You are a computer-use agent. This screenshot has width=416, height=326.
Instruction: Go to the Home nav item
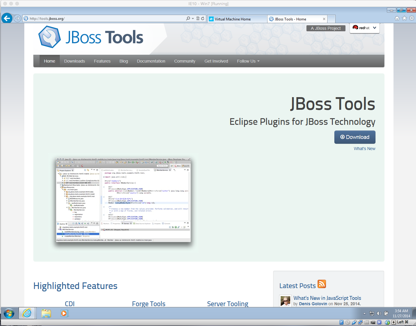tap(50, 61)
